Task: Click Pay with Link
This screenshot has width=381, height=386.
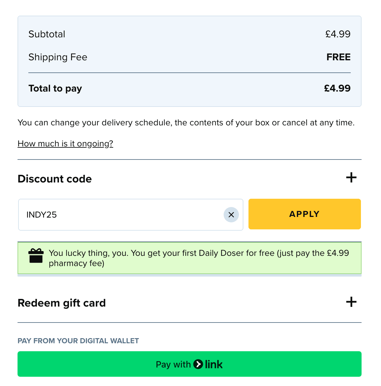Action: click(x=189, y=364)
